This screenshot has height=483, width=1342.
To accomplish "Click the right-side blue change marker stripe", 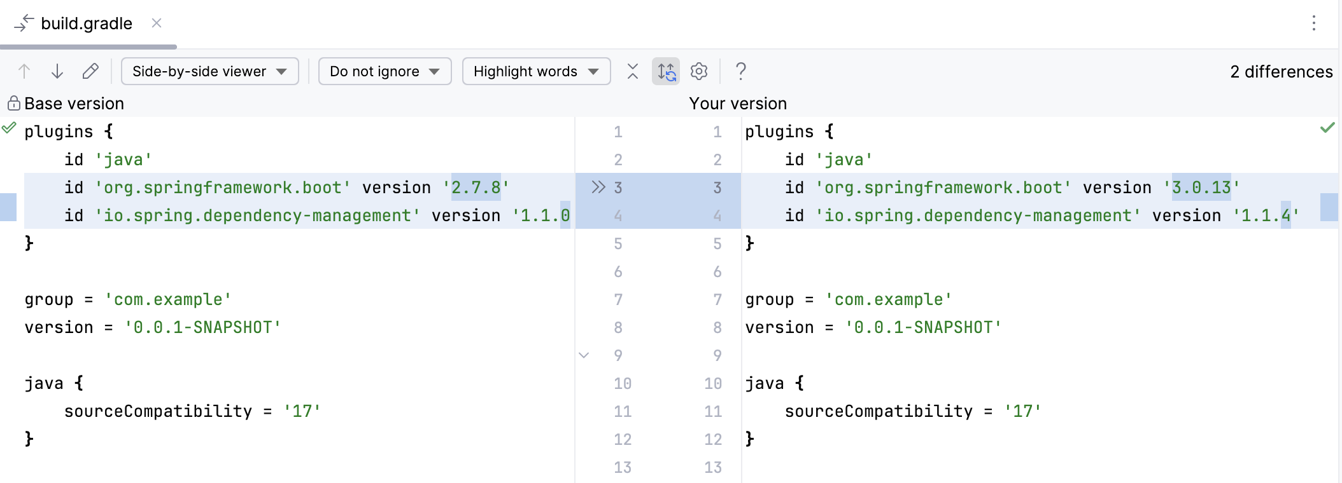I will pyautogui.click(x=1329, y=207).
